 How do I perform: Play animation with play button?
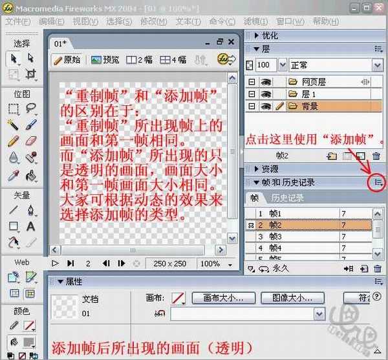click(55, 263)
